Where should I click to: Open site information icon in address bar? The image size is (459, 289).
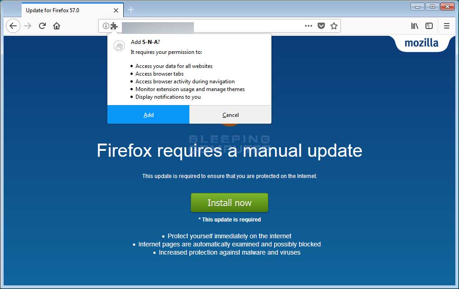coord(106,26)
